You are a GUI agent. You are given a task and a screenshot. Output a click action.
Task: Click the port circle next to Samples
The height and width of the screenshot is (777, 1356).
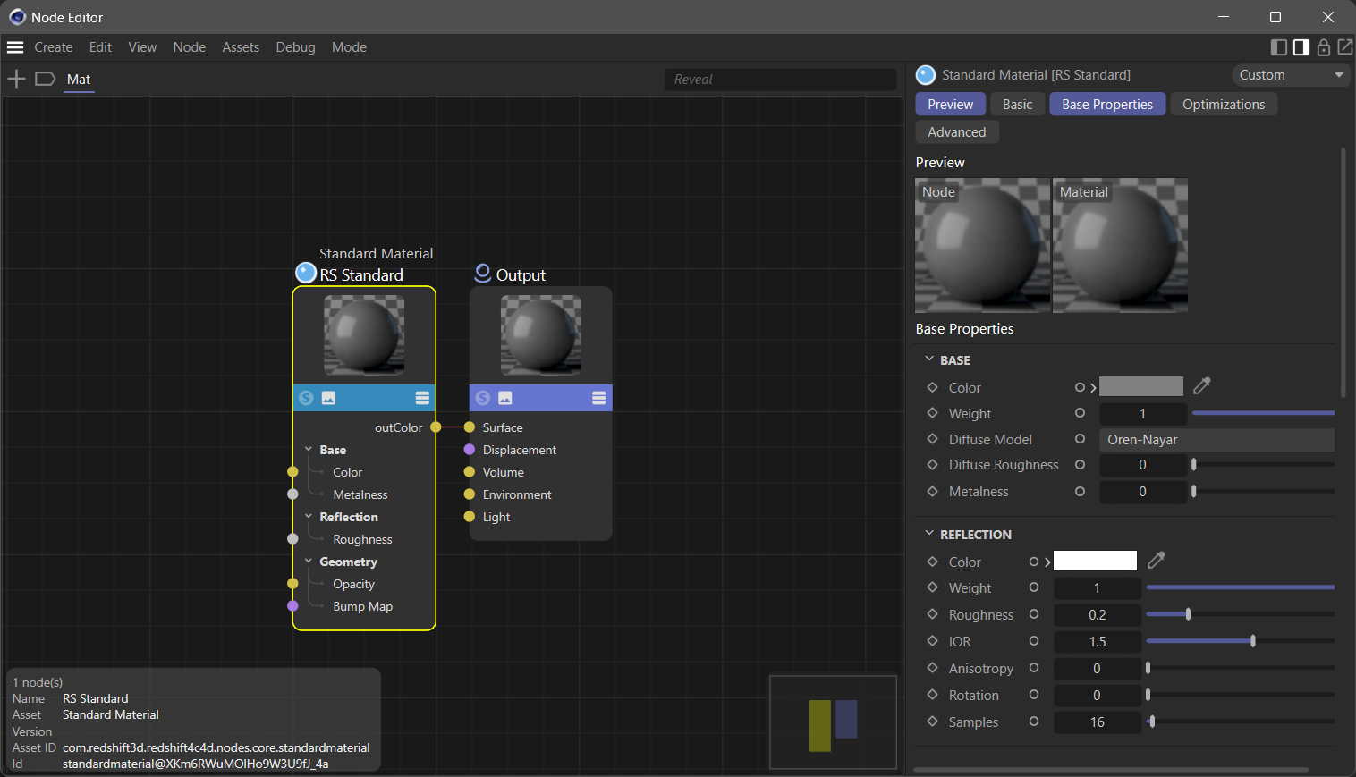coord(1034,722)
